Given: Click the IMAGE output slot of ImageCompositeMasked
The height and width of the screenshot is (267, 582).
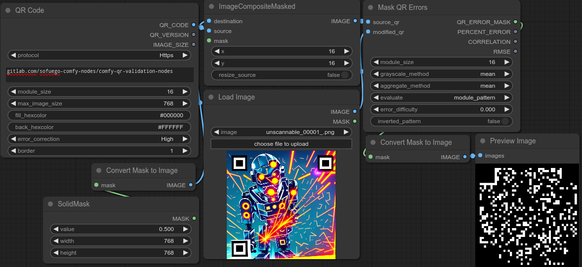Looking at the screenshot, I should pyautogui.click(x=355, y=21).
